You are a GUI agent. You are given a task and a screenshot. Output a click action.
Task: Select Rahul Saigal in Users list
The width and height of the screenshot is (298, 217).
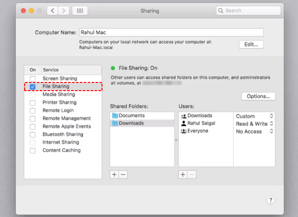[x=206, y=123]
